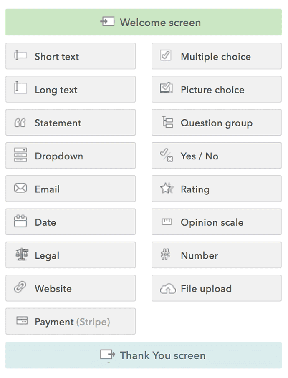This screenshot has height=378, width=288.
Task: Add the Payment (Stripe) block
Action: coord(71,321)
